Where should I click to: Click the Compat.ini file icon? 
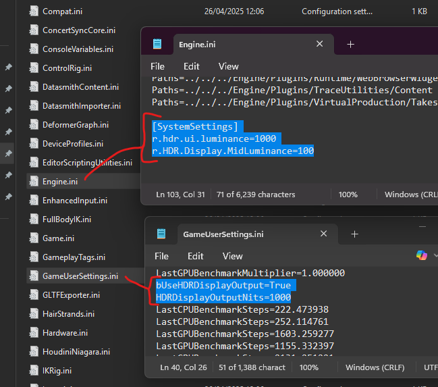(x=34, y=11)
